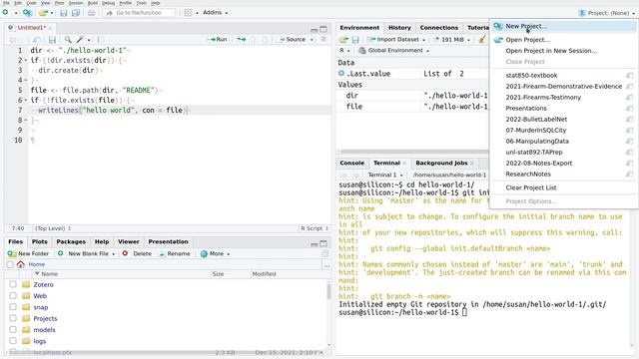Click the re-run previous code region icon

click(x=242, y=40)
